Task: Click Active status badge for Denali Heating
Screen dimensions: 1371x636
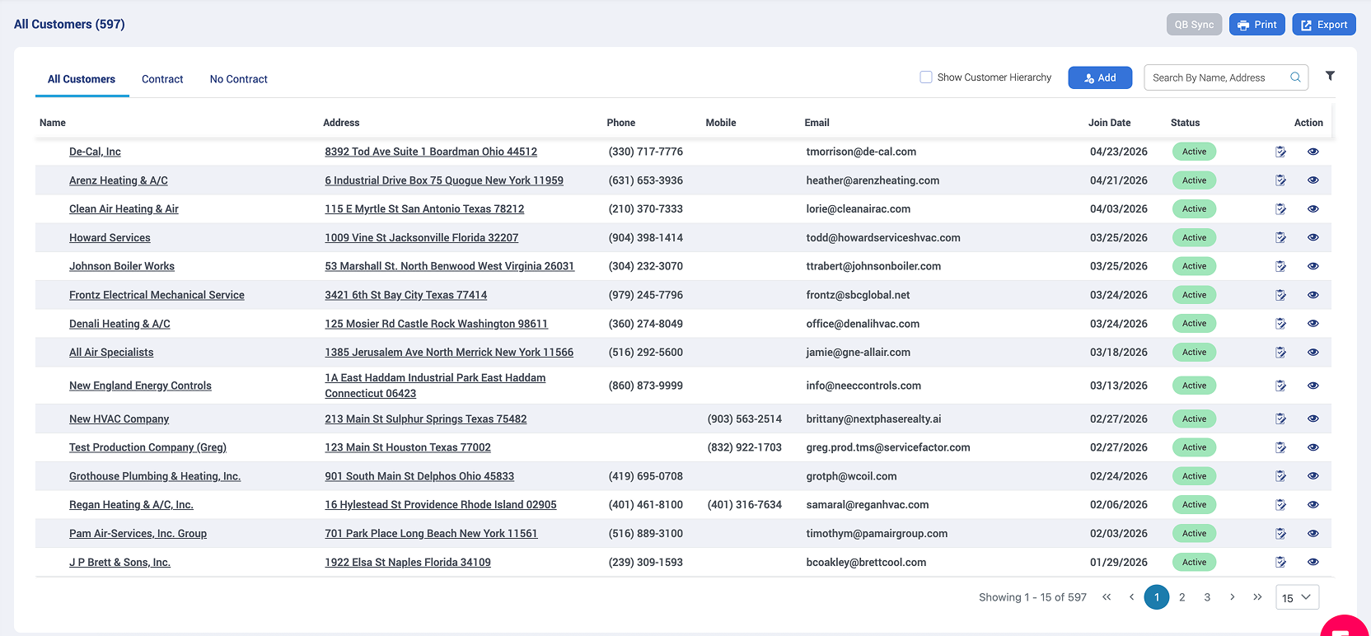Action: click(1194, 324)
